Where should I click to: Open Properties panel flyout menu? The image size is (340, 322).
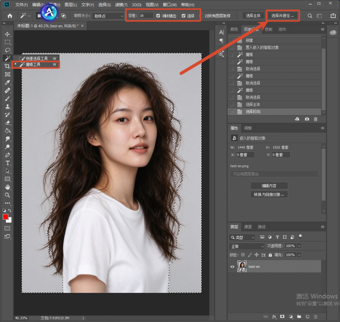pos(323,128)
